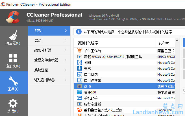This screenshot has width=185, height=116.
Task: Click chevron beside 重复文件查找器
Action: click(66, 60)
